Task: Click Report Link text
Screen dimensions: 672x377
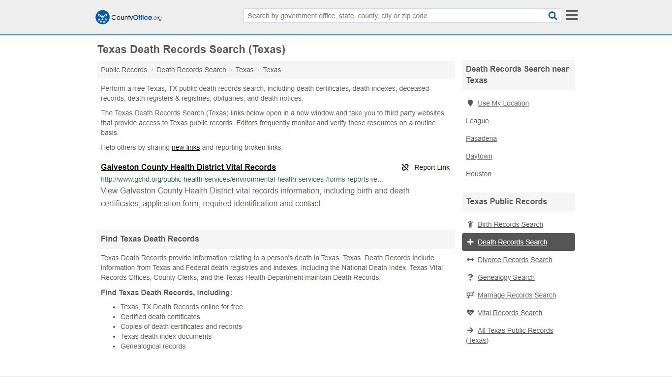Action: click(432, 167)
